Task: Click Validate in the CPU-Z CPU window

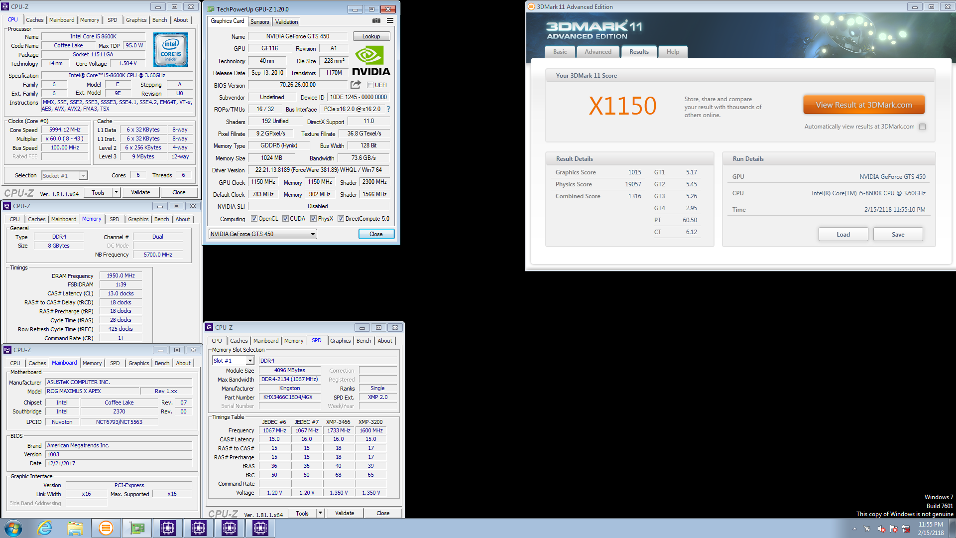Action: (140, 192)
